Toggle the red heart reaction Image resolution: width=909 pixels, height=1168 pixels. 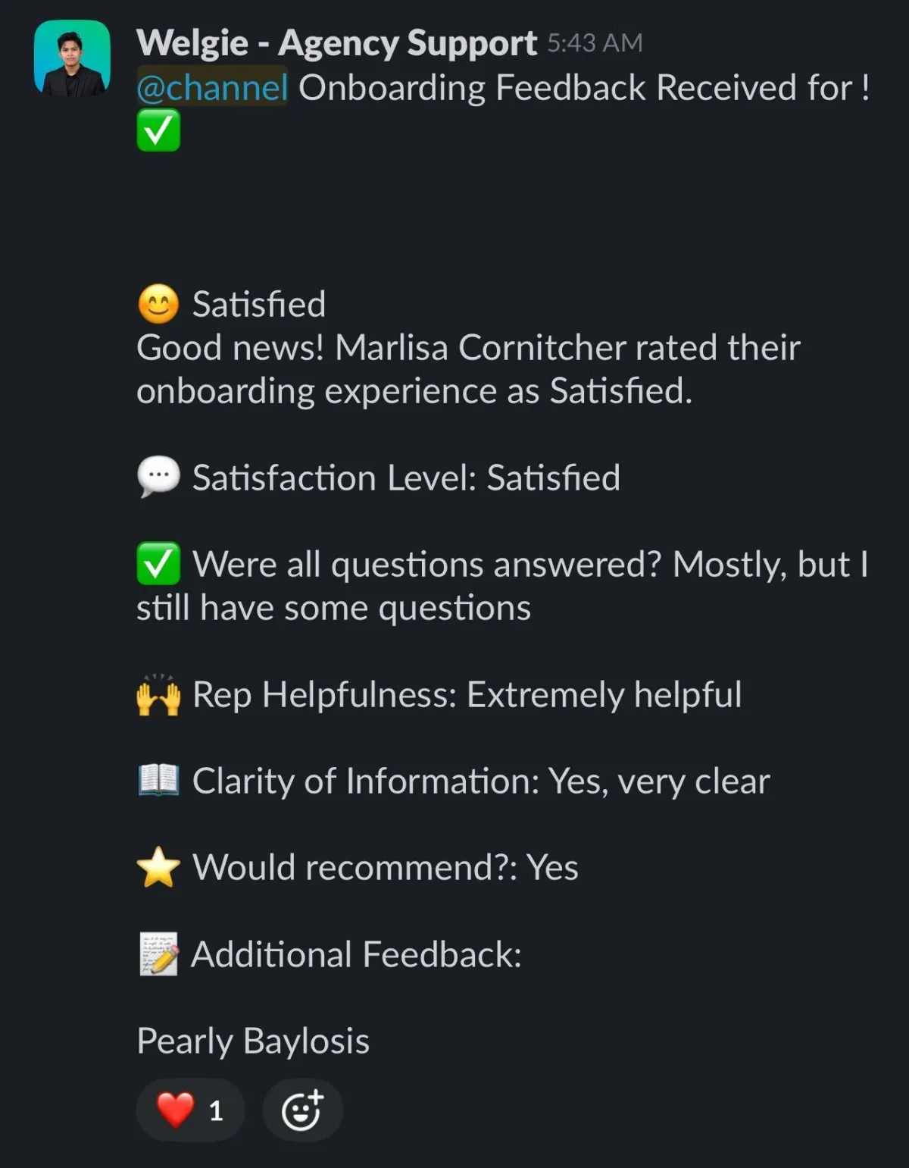[190, 1110]
